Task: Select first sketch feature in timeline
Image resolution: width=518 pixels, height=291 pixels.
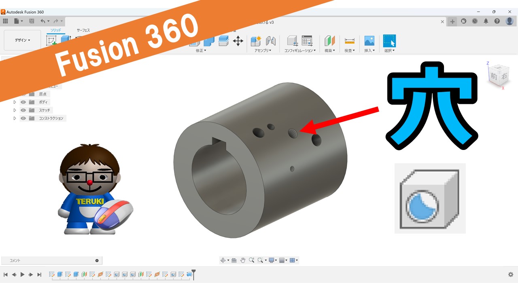Action: point(52,274)
